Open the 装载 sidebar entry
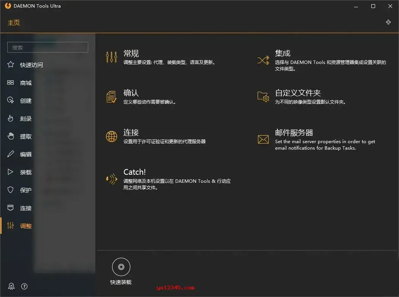This screenshot has height=297, width=399. click(26, 172)
